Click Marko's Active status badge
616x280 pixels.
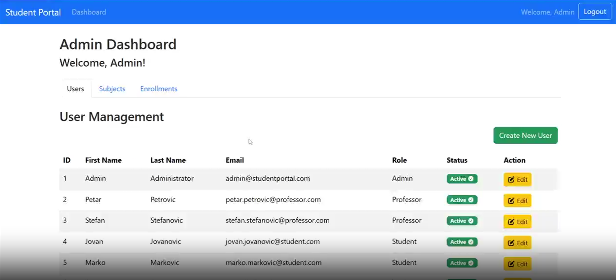pyautogui.click(x=462, y=263)
